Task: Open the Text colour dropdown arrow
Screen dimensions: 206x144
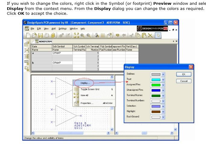Action: point(163,80)
